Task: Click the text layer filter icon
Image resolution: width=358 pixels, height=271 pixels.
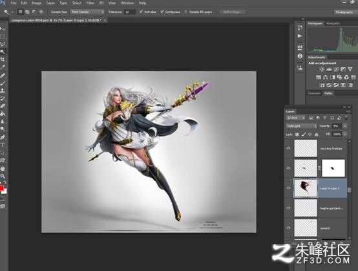Action: pos(325,118)
